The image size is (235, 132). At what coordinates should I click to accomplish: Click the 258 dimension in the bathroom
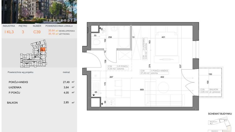(x=110, y=37)
